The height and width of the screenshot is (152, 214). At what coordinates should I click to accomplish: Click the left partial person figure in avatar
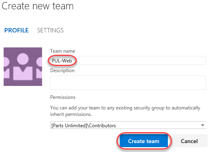pos(6,68)
